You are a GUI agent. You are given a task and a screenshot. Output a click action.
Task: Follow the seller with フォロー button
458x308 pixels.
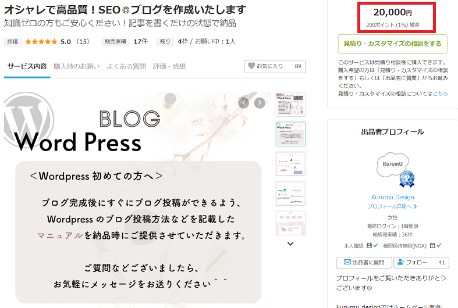[x=421, y=263]
